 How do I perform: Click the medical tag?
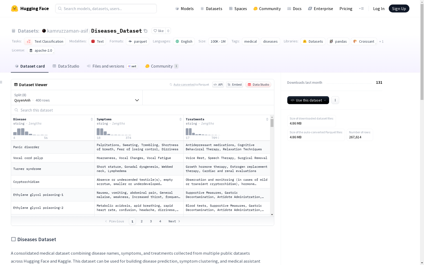[250, 41]
